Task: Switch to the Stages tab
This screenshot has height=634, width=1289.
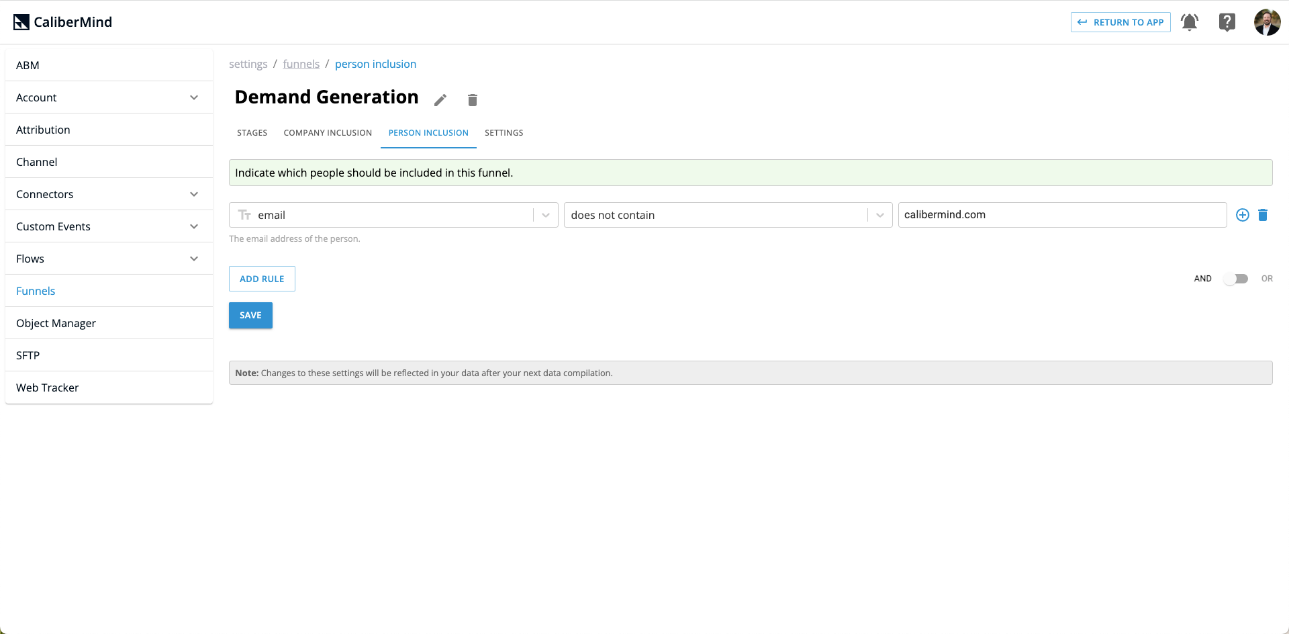Action: pyautogui.click(x=252, y=133)
